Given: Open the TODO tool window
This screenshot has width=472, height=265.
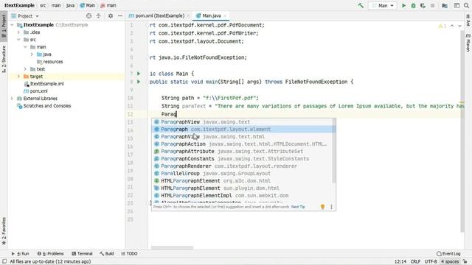Looking at the screenshot, I should point(129,253).
